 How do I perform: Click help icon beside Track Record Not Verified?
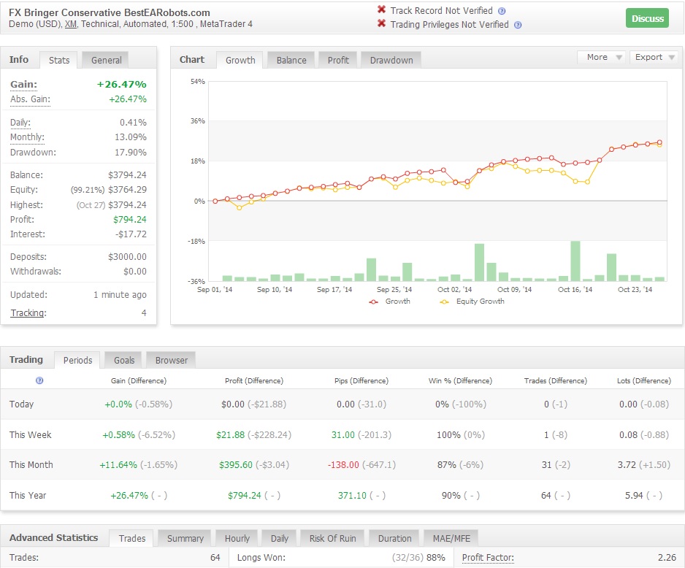click(x=502, y=11)
